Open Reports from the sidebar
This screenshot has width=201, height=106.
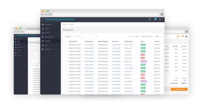click(47, 33)
